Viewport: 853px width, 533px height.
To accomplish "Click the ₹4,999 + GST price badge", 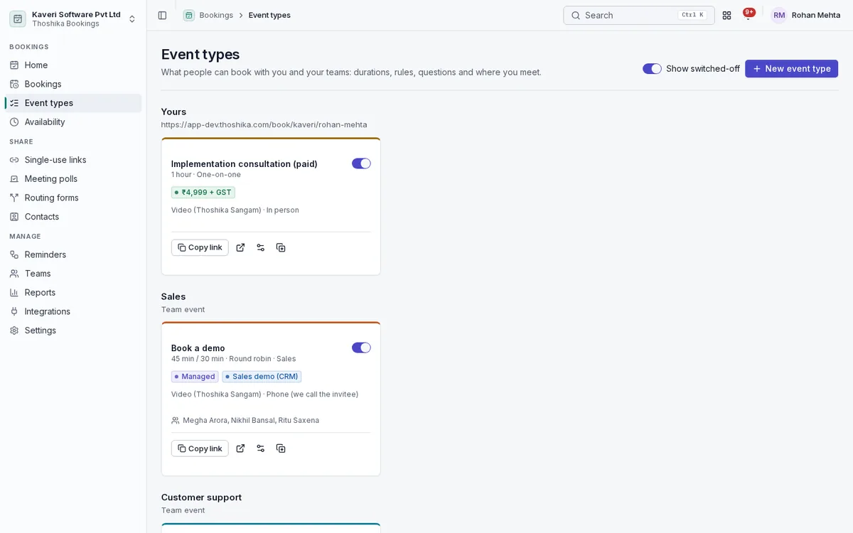I will click(x=203, y=193).
